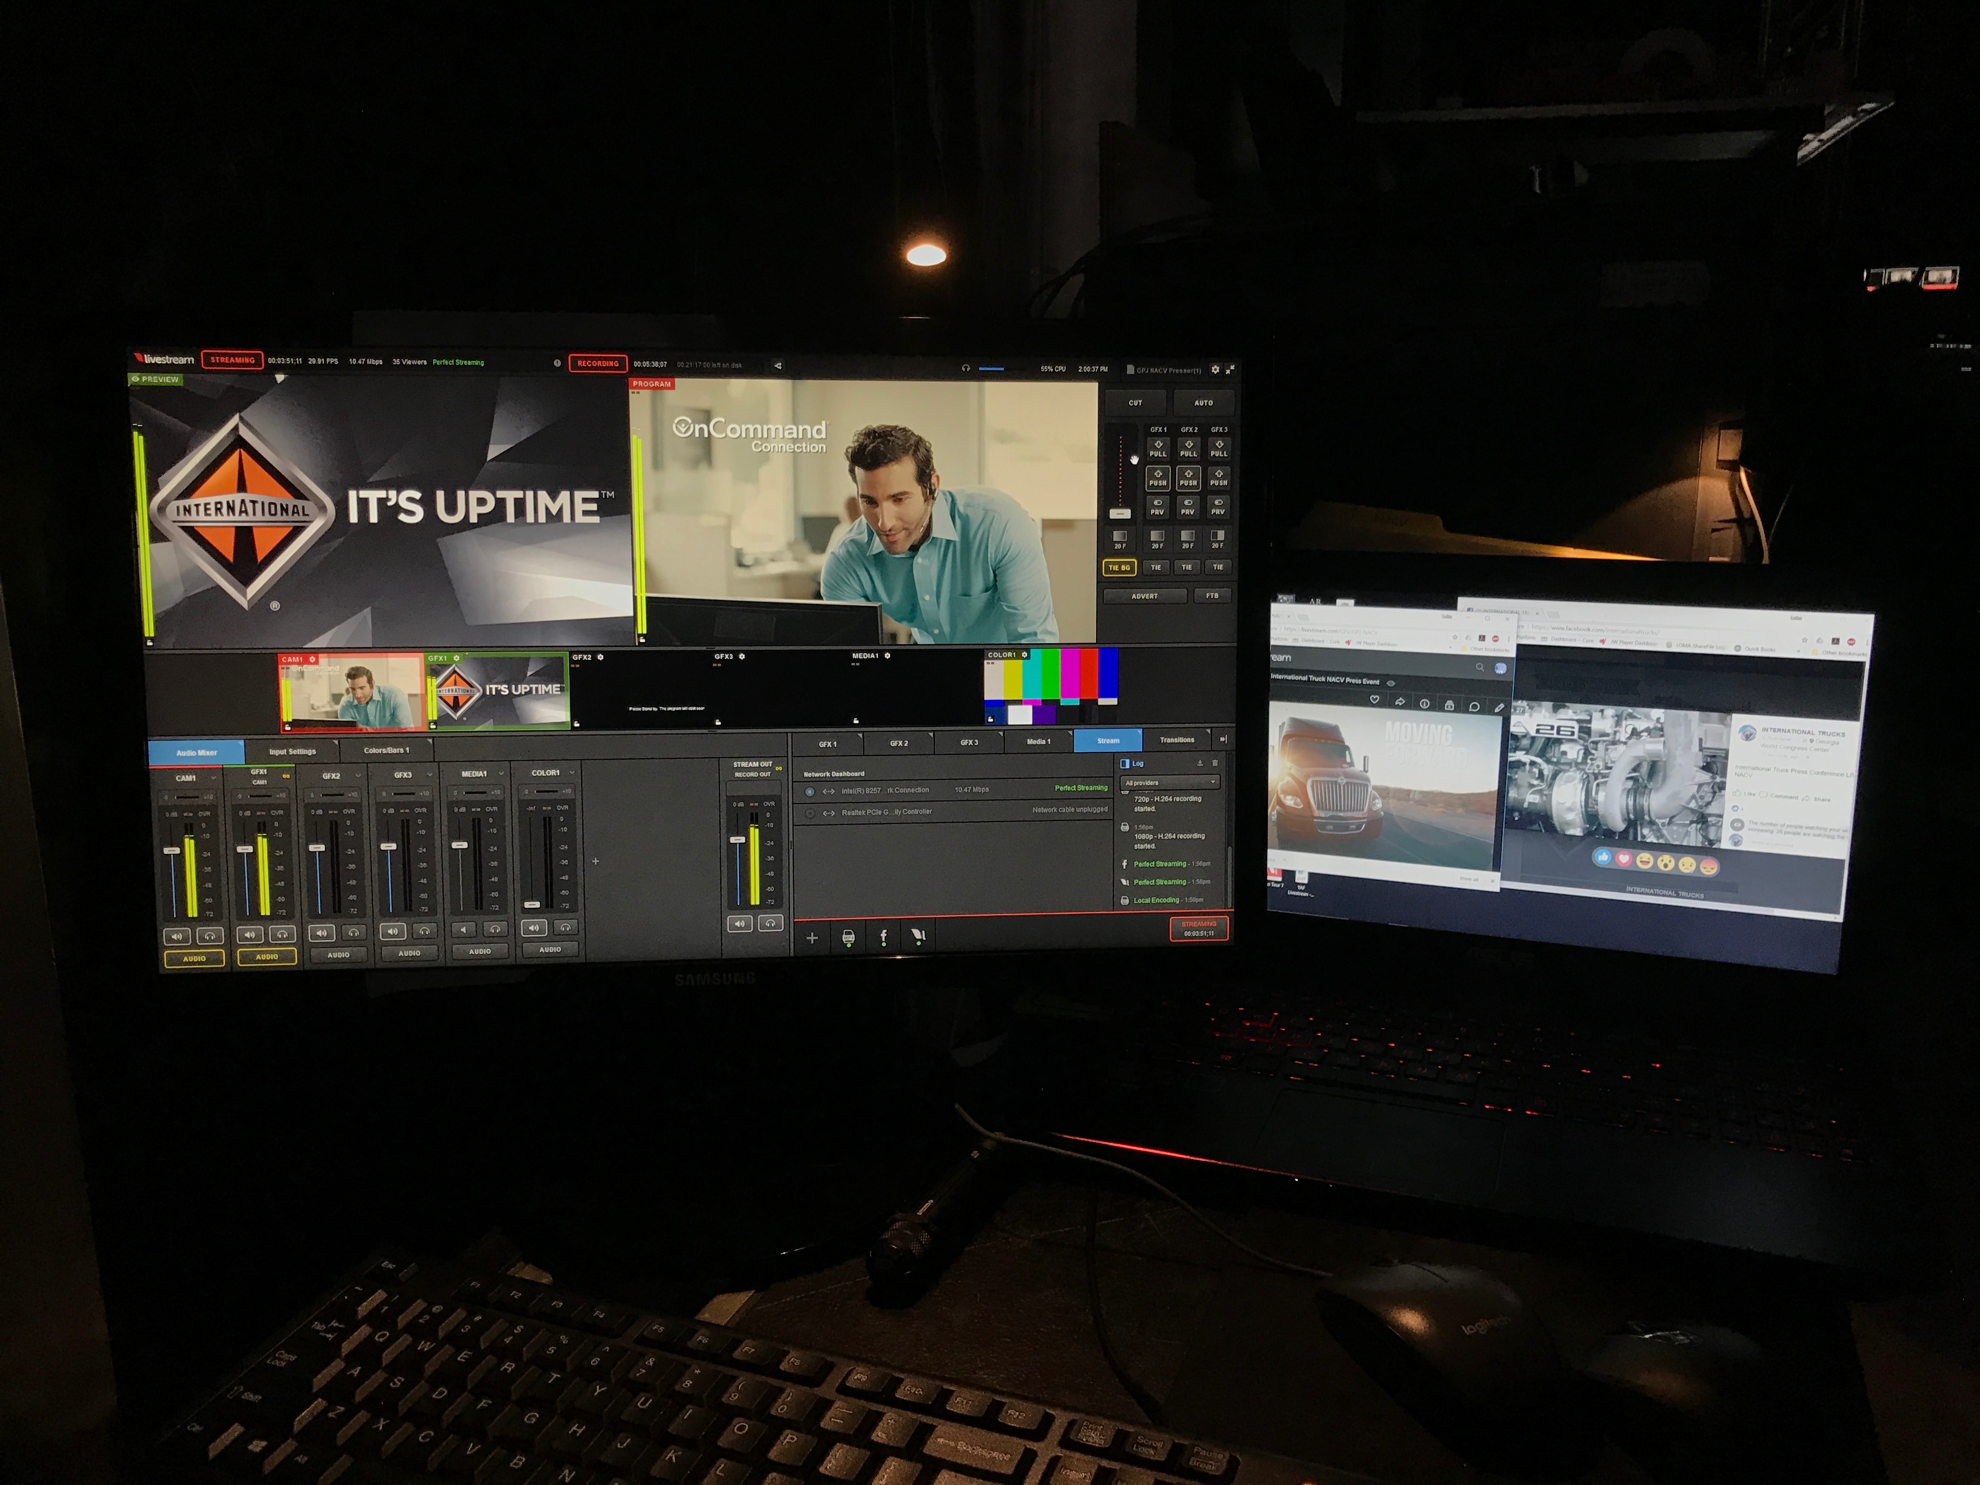Select the COLOR1 color bars thumbnail

point(1051,687)
